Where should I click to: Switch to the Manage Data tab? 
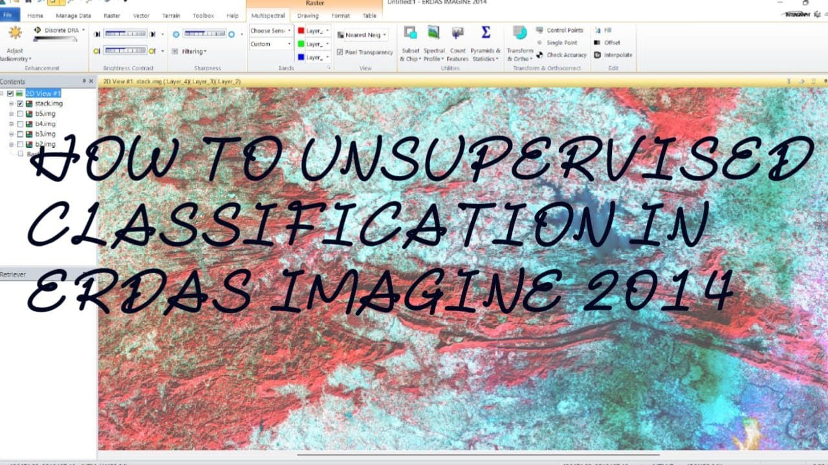click(73, 15)
